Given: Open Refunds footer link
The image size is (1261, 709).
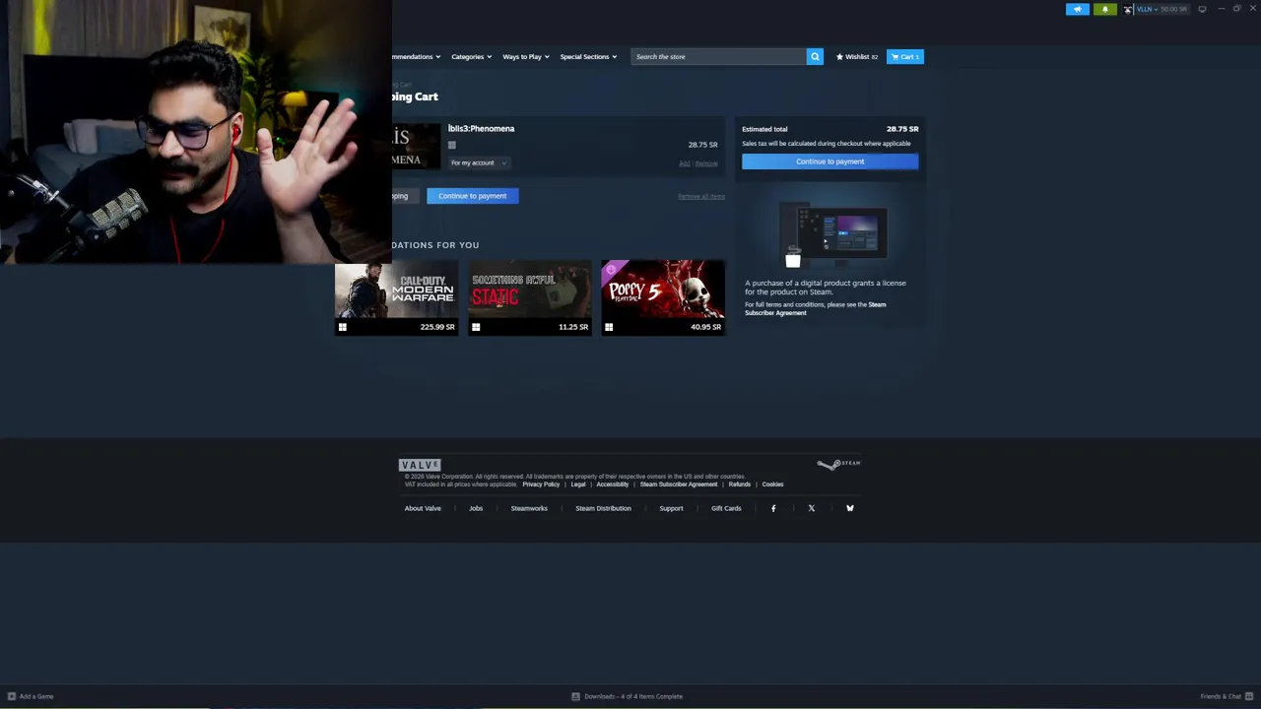Looking at the screenshot, I should (x=740, y=484).
